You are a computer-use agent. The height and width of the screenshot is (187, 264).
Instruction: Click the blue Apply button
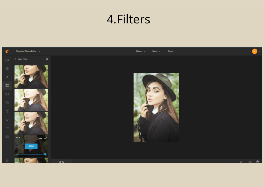31,146
